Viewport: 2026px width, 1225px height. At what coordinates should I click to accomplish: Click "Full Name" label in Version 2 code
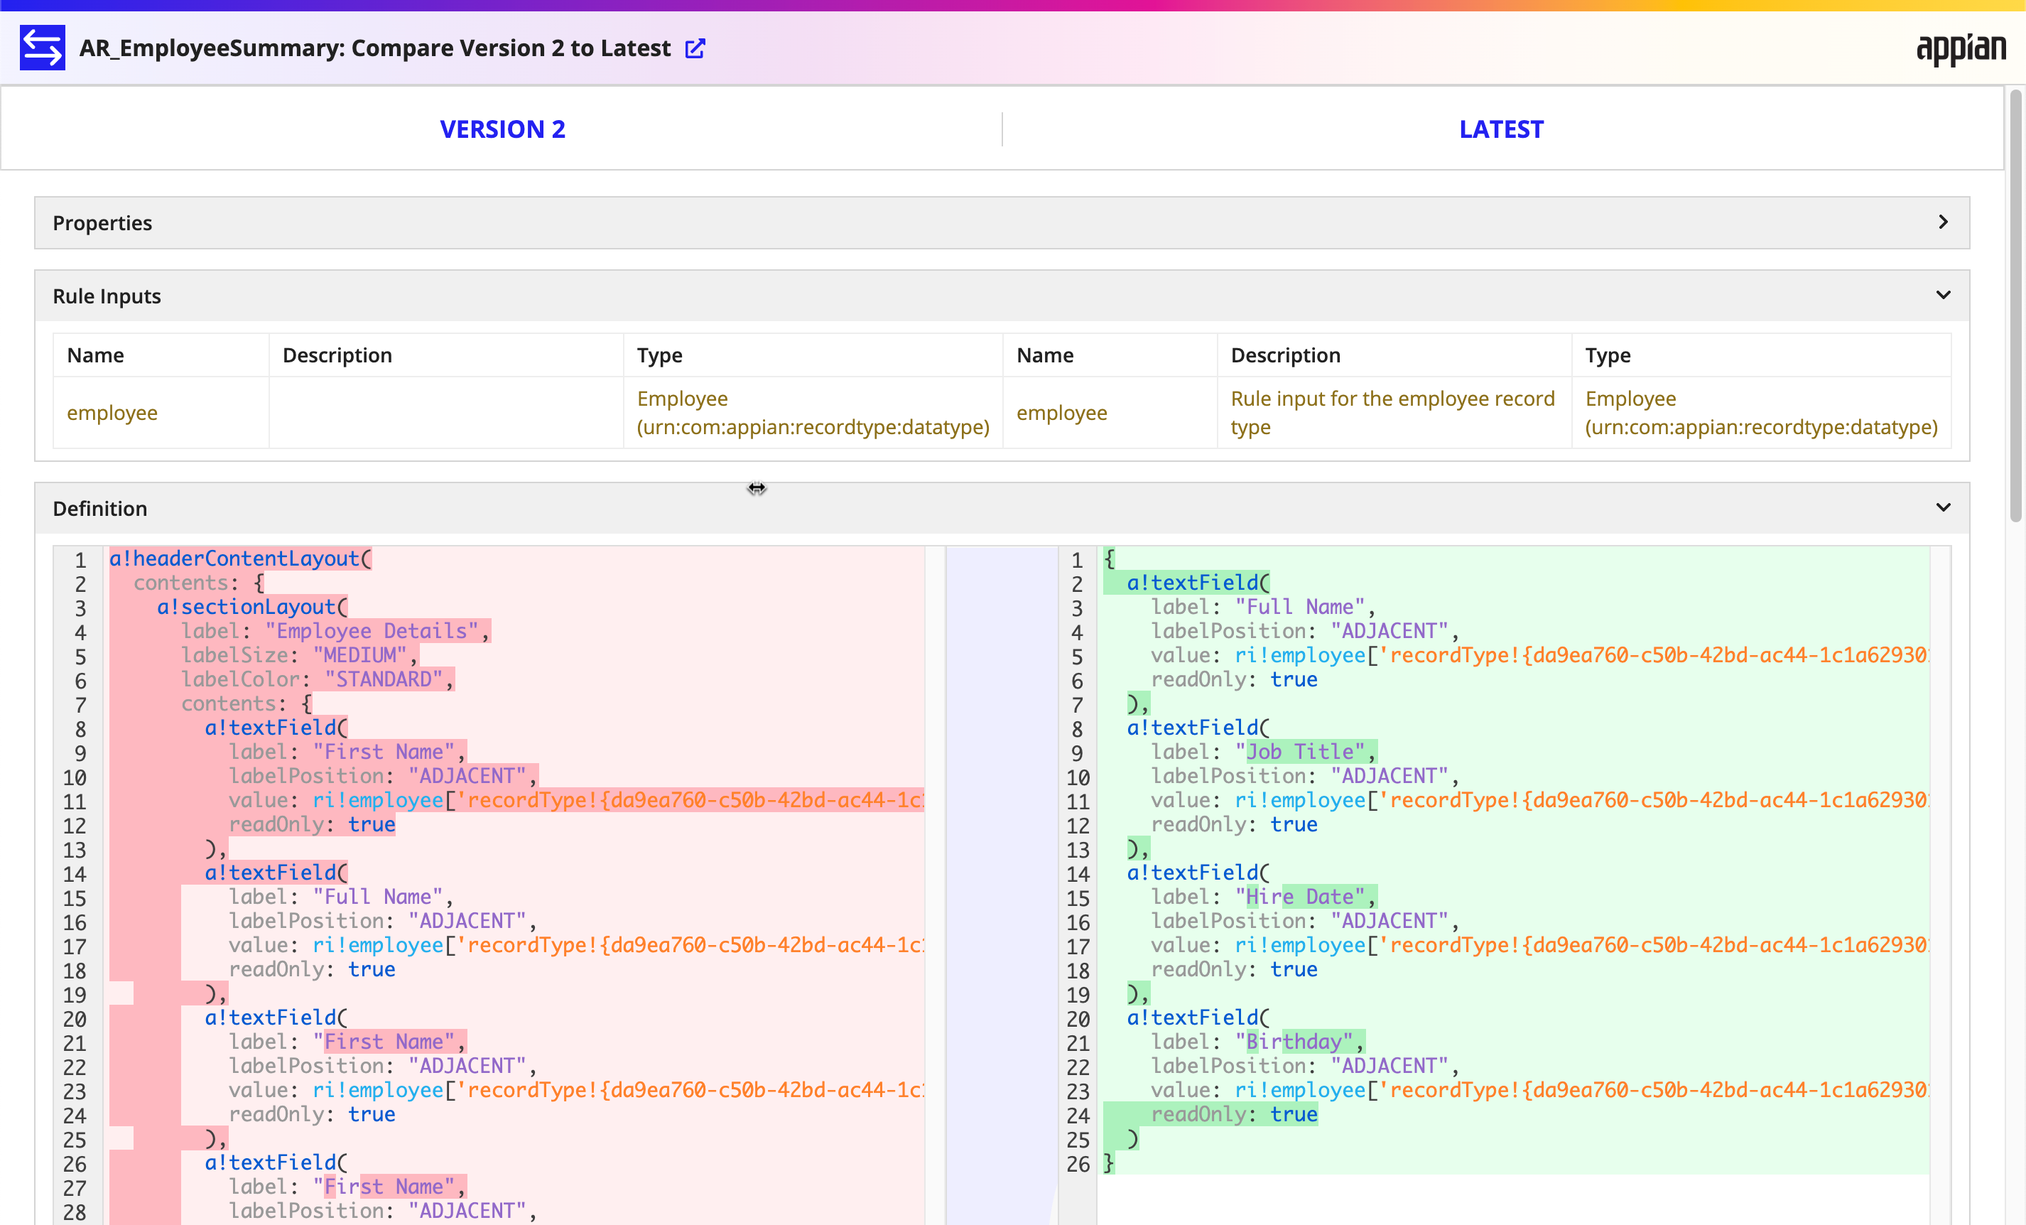[378, 897]
